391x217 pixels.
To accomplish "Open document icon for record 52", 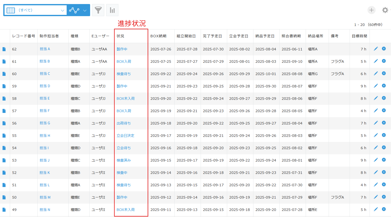I will pyautogui.click(x=4, y=173).
